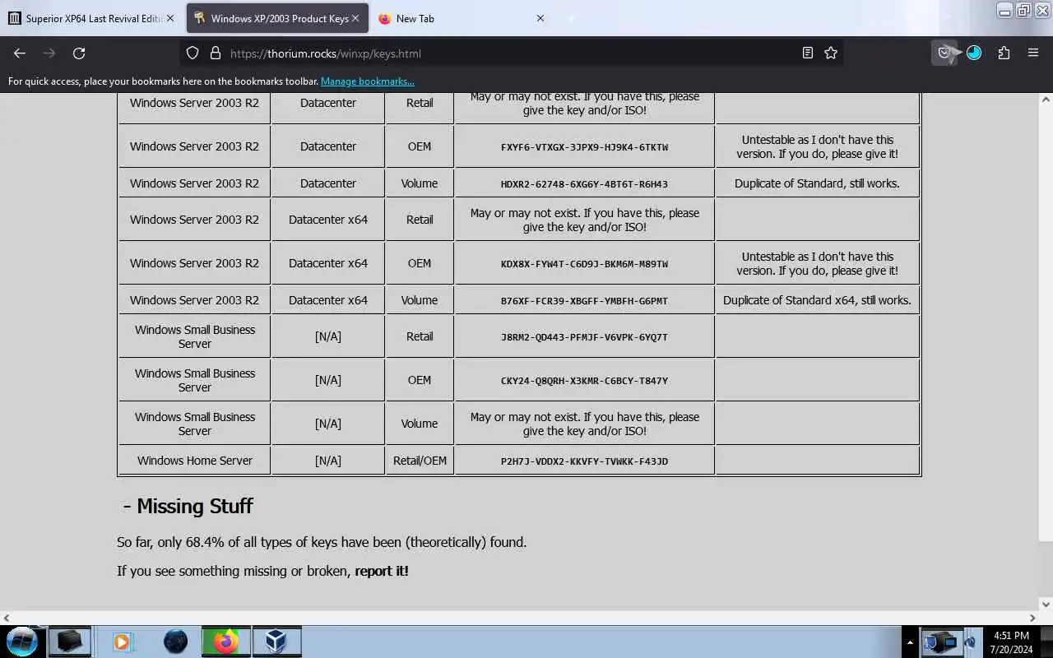Bookmark this page with the star icon
This screenshot has width=1053, height=658.
[831, 53]
